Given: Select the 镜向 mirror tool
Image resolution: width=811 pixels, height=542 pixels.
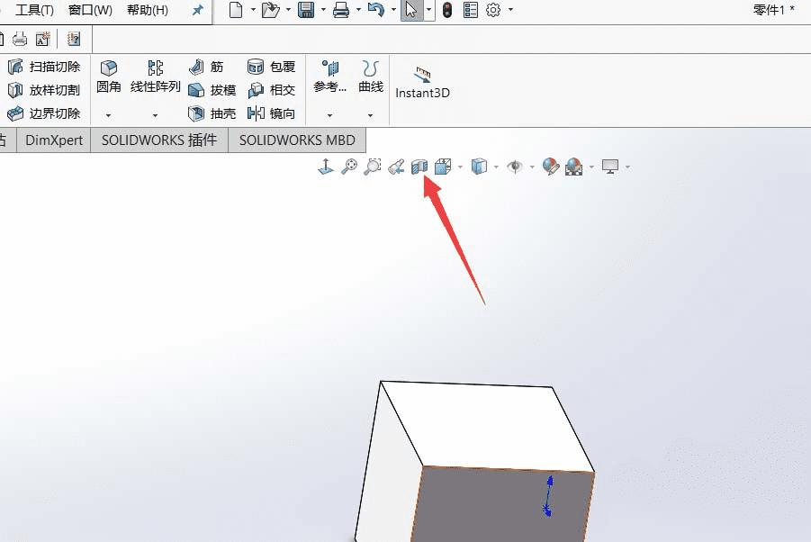Looking at the screenshot, I should (272, 113).
